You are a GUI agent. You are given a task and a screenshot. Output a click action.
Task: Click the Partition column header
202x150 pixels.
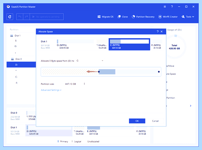14,30
